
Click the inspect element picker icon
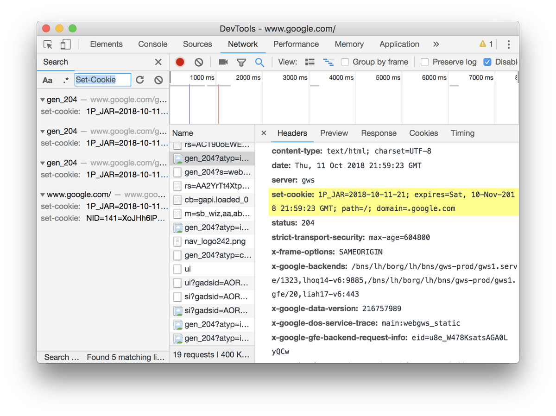tap(48, 44)
